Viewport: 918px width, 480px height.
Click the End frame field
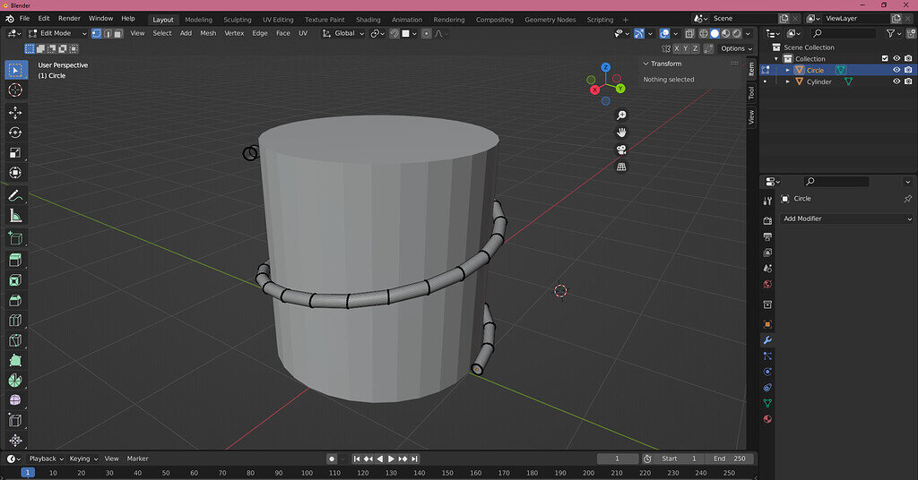point(729,459)
